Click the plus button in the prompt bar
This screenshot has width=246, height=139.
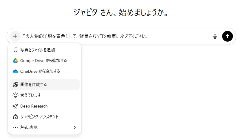[15, 36]
